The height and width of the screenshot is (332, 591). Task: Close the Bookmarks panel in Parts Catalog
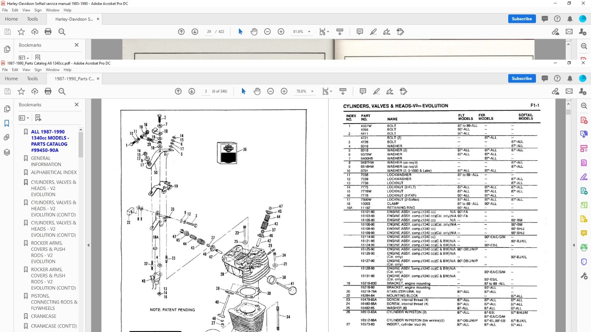[76, 104]
